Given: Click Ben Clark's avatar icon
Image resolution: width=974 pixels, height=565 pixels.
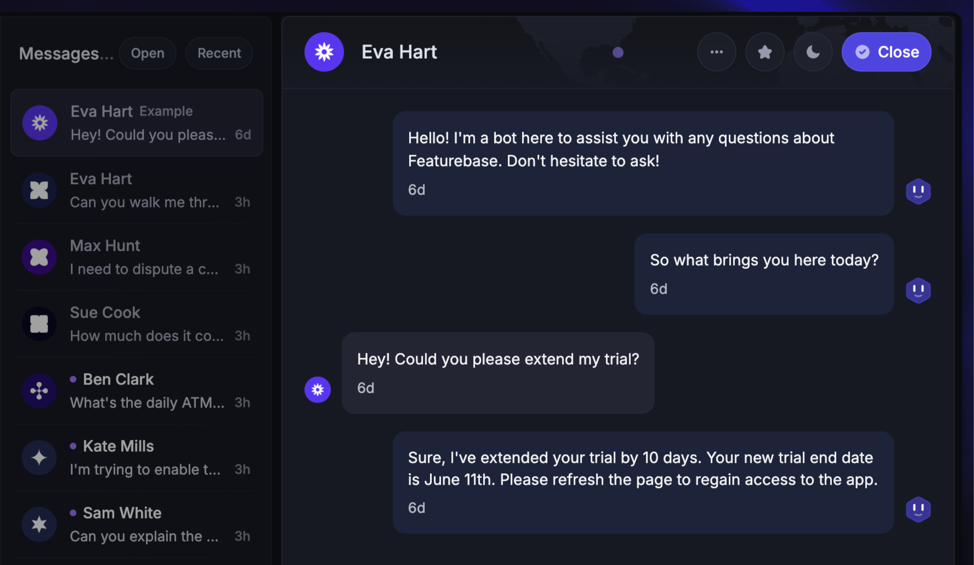Looking at the screenshot, I should click(x=39, y=391).
